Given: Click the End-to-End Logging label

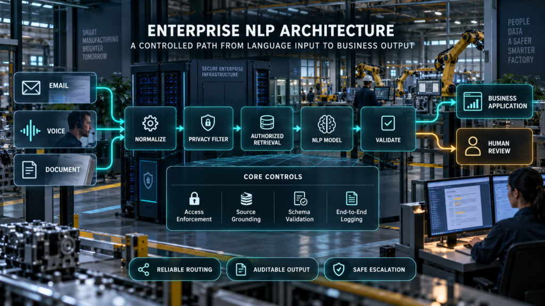Looking at the screenshot, I should pos(351,216).
